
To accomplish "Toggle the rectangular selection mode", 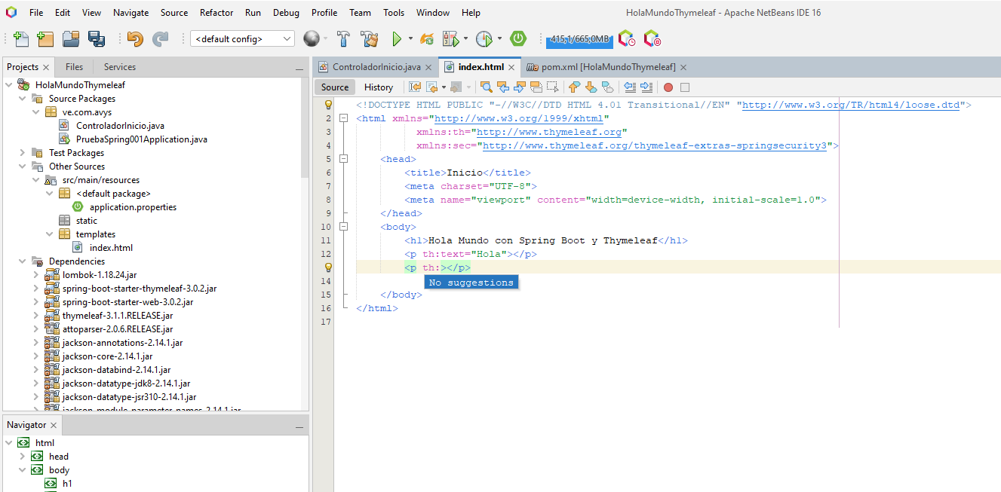I will tap(553, 87).
